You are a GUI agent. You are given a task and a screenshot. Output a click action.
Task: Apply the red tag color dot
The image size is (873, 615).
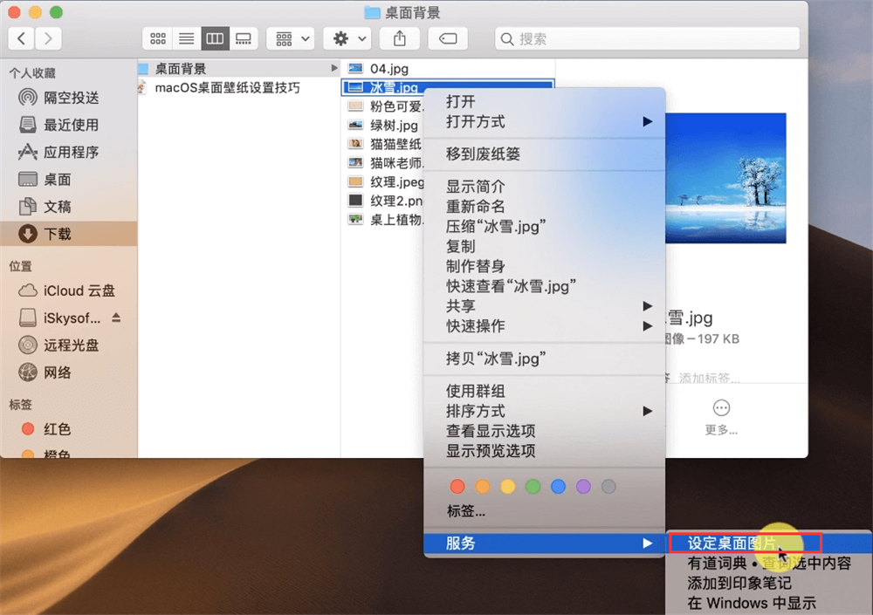coord(457,487)
